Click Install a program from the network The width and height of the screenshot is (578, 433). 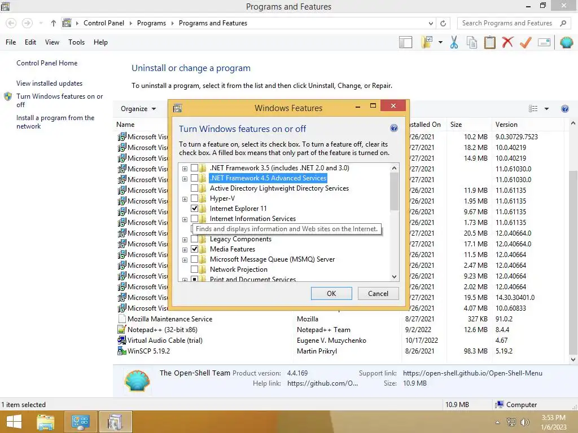[x=55, y=122]
